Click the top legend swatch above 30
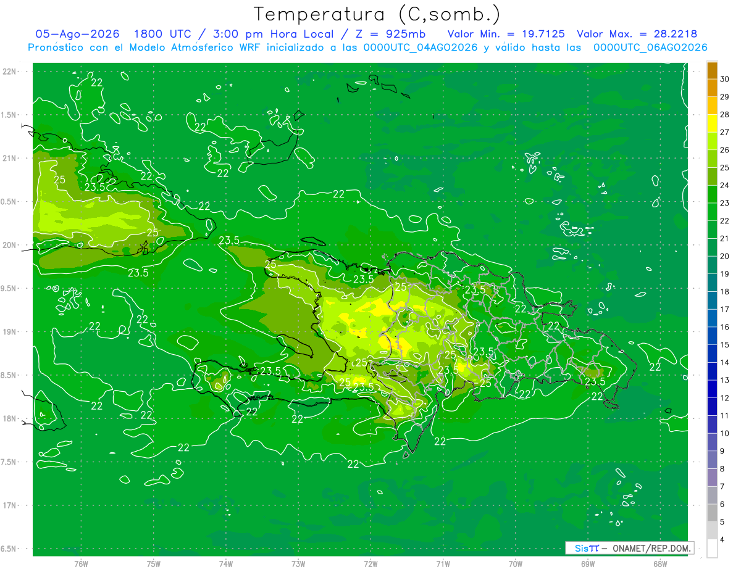Viewport: 741px width, 572px height. (x=712, y=70)
